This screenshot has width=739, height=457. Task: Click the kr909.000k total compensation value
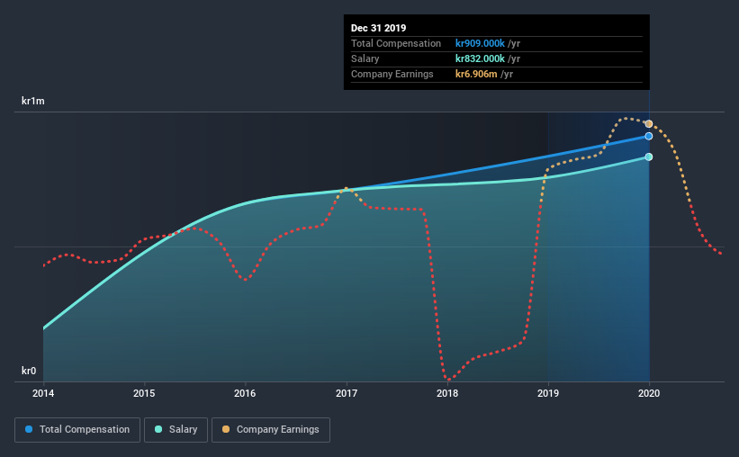(x=480, y=43)
